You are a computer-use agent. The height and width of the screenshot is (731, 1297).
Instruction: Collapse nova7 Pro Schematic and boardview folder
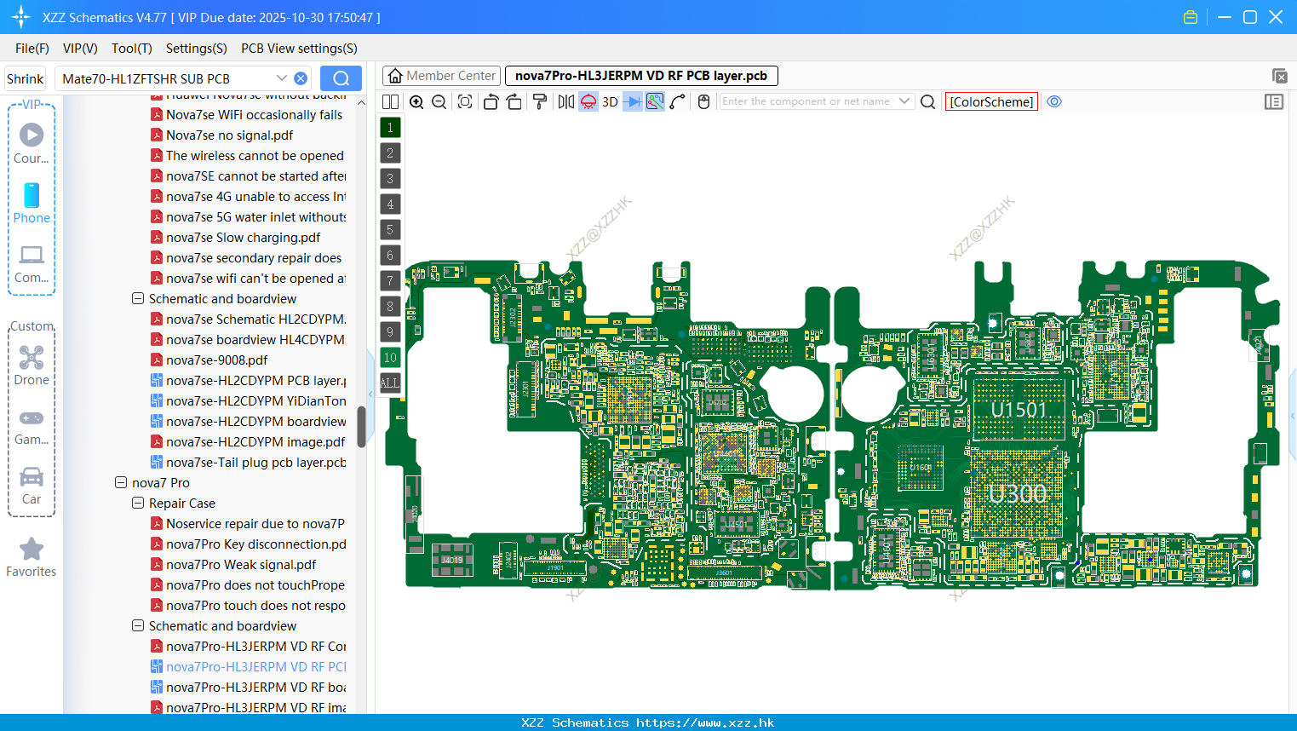click(x=138, y=626)
